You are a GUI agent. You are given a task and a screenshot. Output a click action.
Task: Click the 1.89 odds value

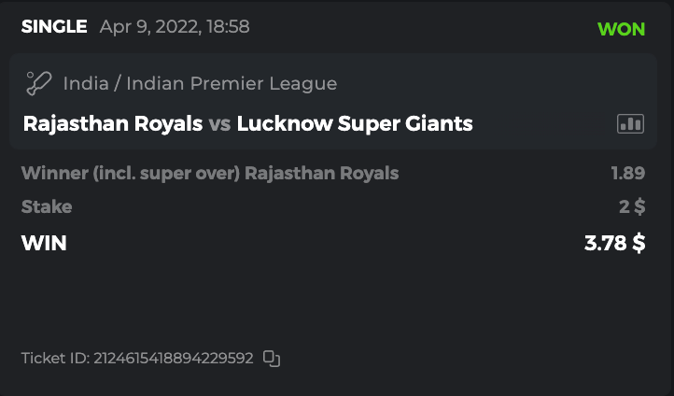pyautogui.click(x=627, y=174)
